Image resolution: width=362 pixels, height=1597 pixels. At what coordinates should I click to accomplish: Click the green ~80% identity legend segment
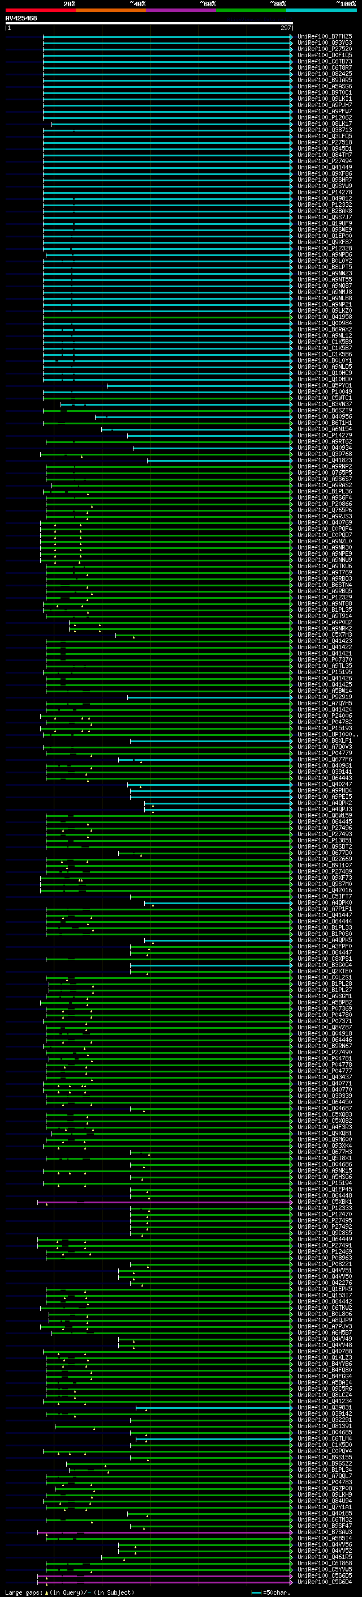(251, 11)
